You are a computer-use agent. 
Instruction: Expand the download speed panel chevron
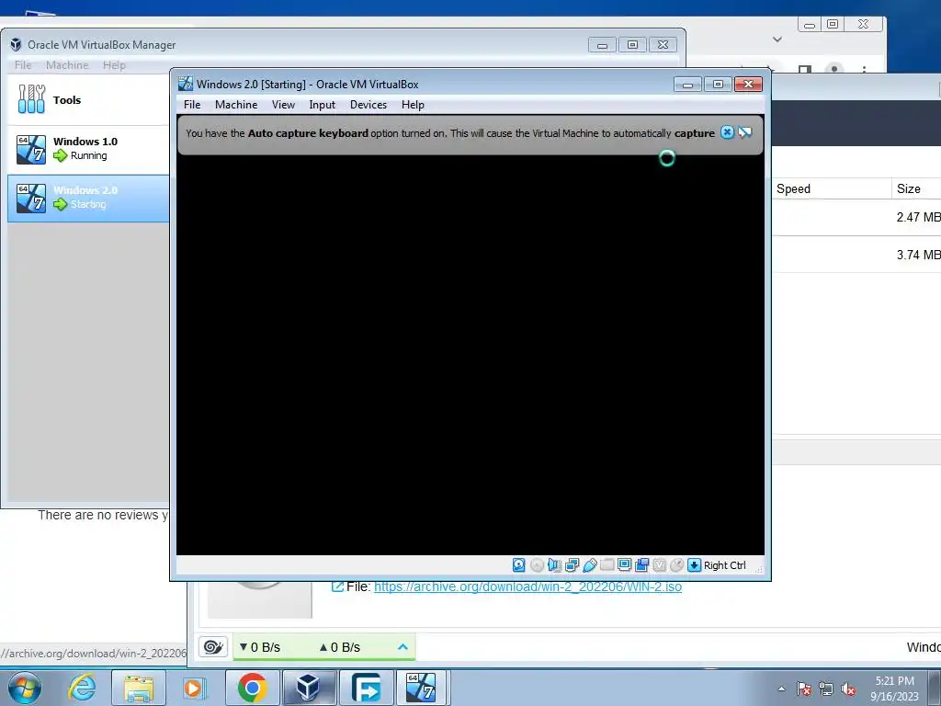point(402,646)
